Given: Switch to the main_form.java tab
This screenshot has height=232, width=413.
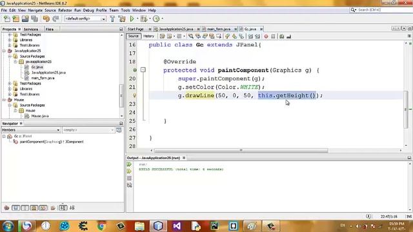Looking at the screenshot, I should point(219,29).
